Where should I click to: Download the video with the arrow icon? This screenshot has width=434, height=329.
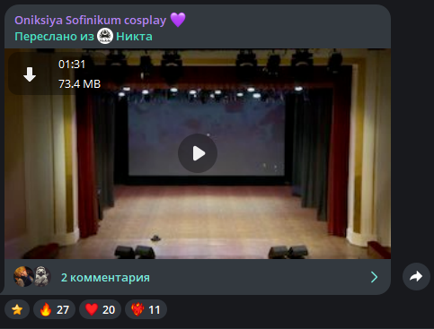coord(30,74)
